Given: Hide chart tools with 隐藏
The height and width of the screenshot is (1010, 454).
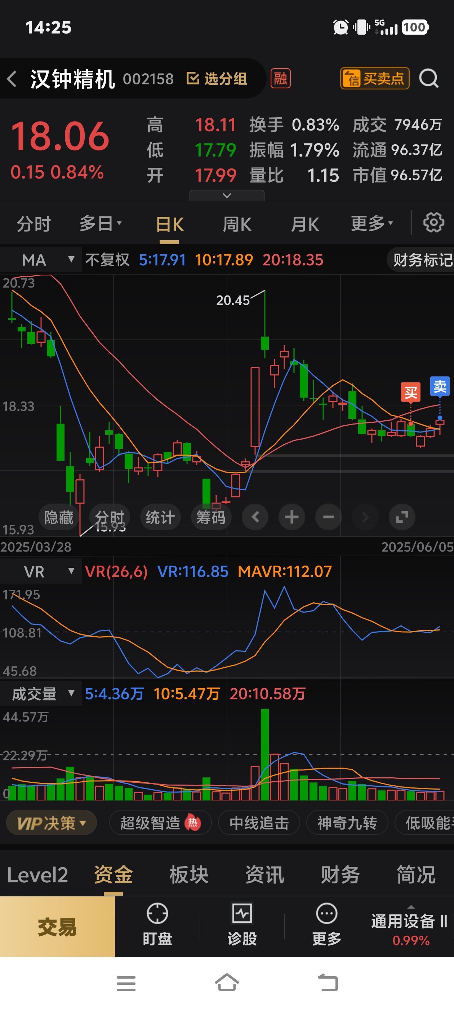Looking at the screenshot, I should click(59, 517).
